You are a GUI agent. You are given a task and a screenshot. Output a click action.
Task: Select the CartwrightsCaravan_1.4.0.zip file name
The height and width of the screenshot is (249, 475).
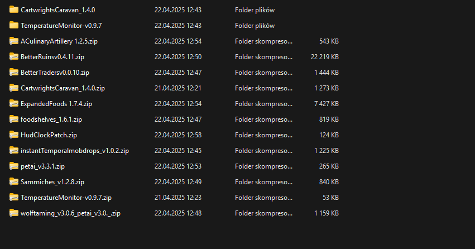63,88
